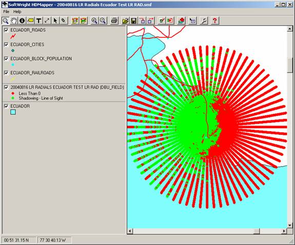Open the Help menu

pyautogui.click(x=17, y=12)
